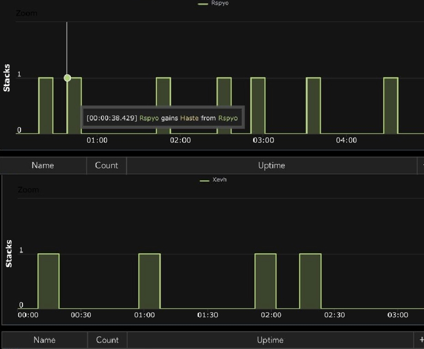Click the [00:00:38.429] timestamp in the tooltip

[111, 118]
